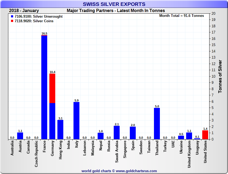
Task: Click the 'Czech Republic' axis label
Action: coord(36,154)
